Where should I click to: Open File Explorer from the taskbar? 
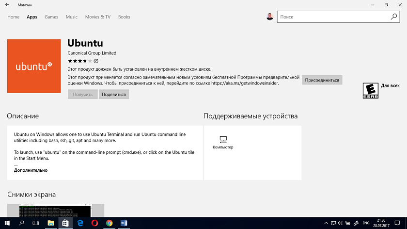pyautogui.click(x=50, y=223)
